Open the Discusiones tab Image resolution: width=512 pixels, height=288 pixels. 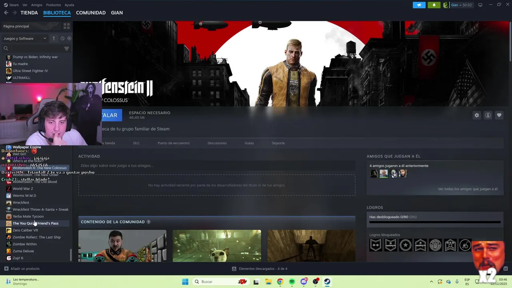point(217,143)
